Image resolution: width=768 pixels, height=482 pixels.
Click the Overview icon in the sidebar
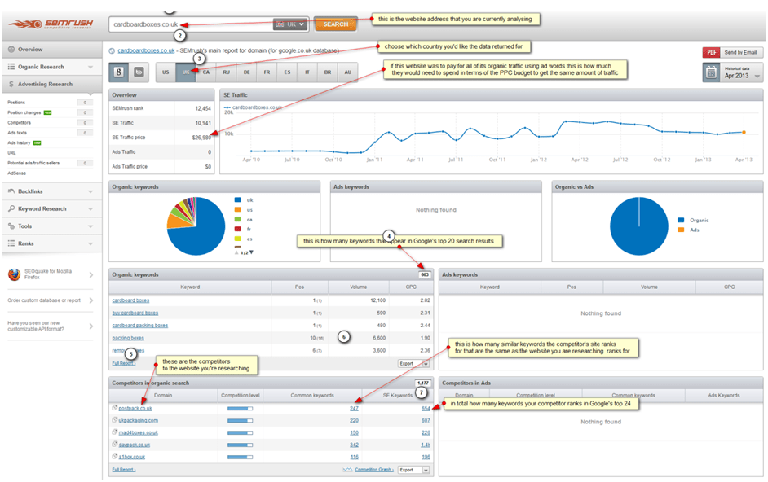coord(11,50)
